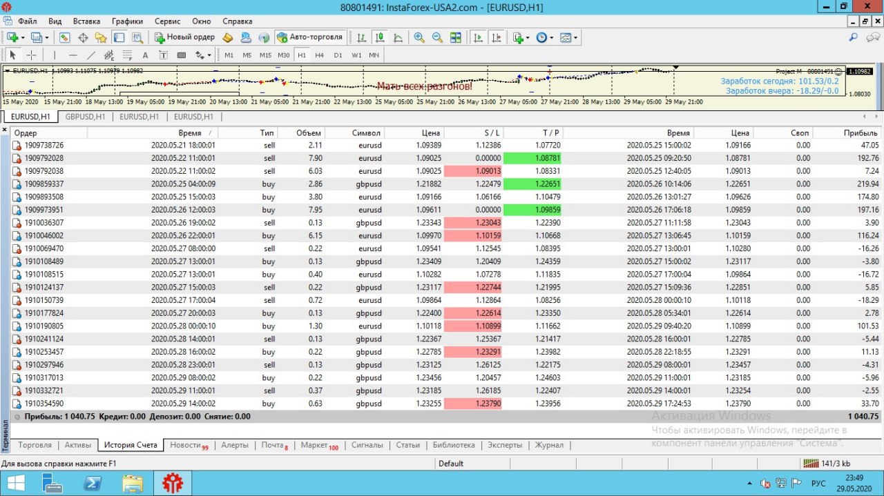The image size is (884, 496).
Task: Zoom in on the chart
Action: tap(419, 37)
